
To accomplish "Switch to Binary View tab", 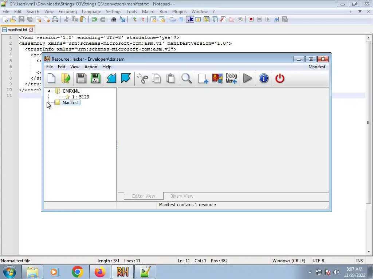I will (182, 196).
